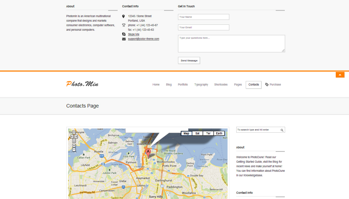Open the Shortcodes menu item
Screen dimensions: 349x199
[x=221, y=84]
